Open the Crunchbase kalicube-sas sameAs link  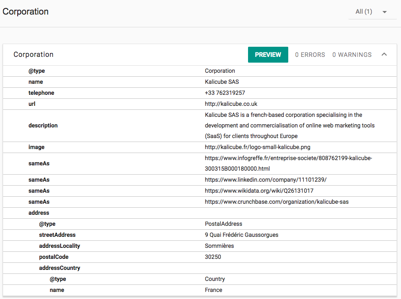pos(277,202)
